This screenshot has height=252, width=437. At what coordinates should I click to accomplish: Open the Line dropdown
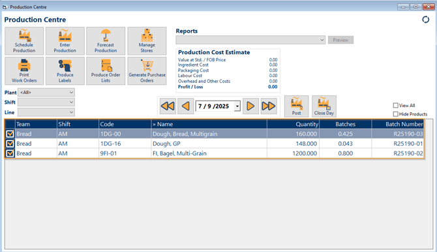(46, 112)
